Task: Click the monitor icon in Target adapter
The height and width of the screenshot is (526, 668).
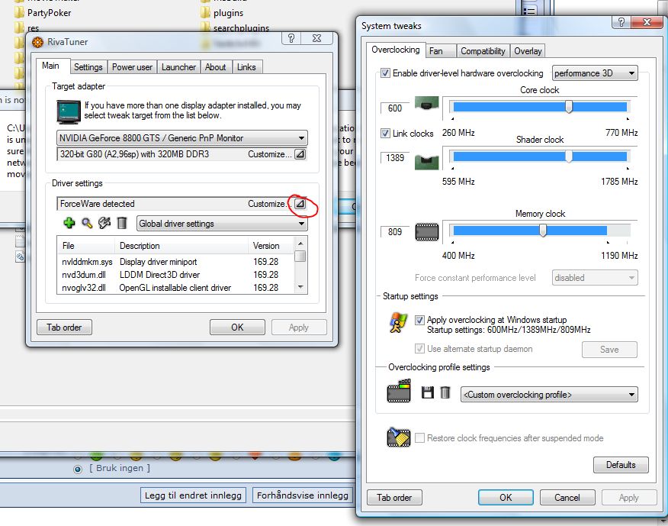Action: click(x=68, y=111)
